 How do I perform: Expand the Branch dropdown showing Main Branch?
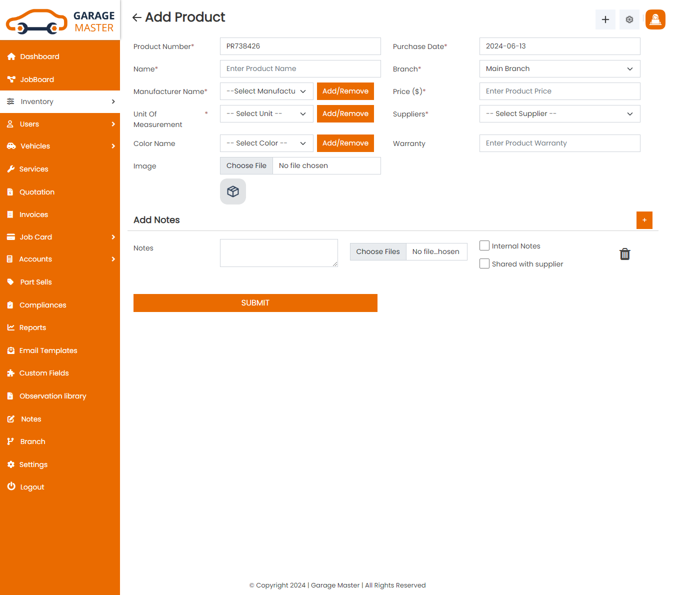tap(559, 69)
